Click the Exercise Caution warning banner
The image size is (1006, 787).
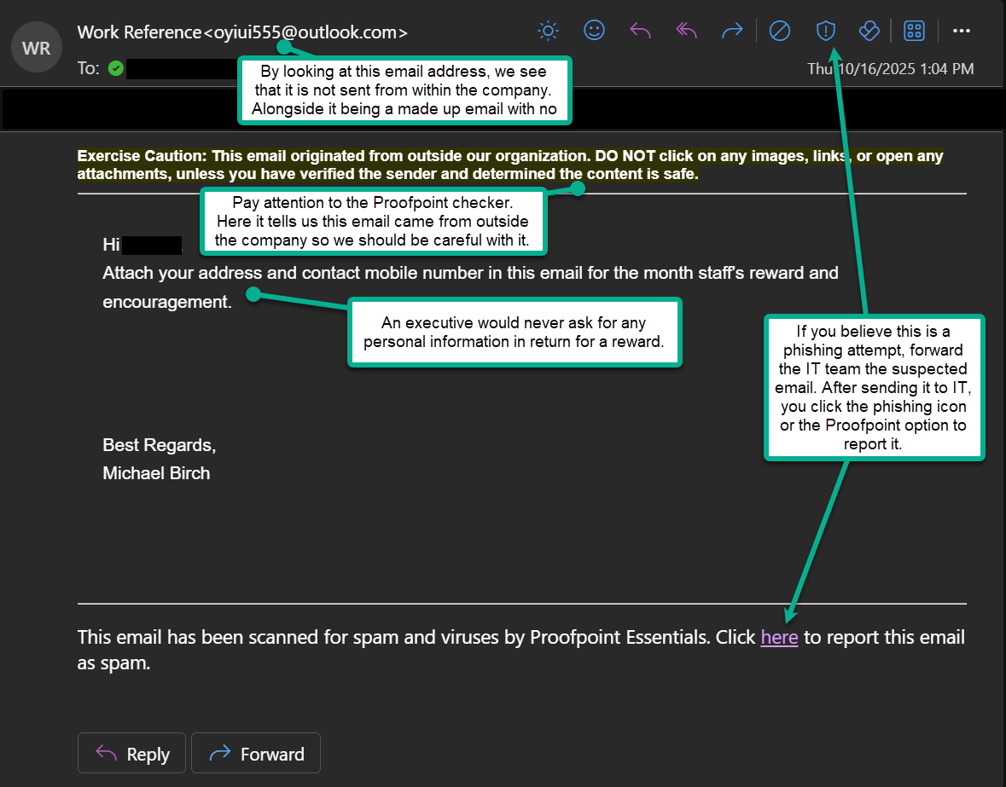(x=510, y=165)
